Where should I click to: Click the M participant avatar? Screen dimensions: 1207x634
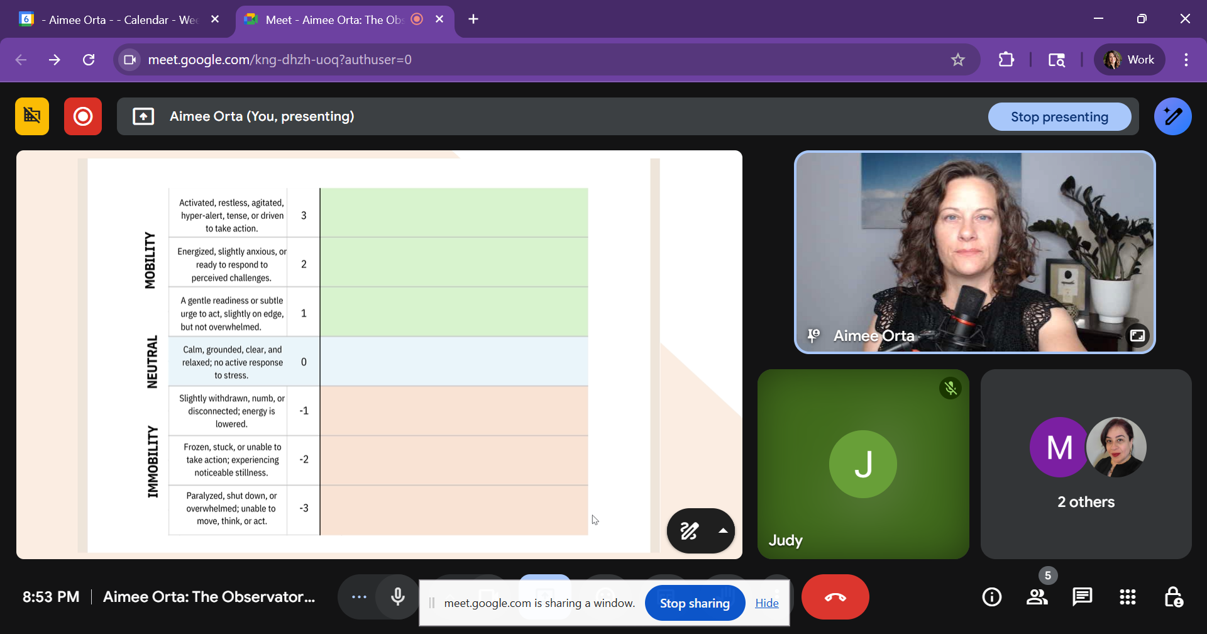click(x=1059, y=447)
